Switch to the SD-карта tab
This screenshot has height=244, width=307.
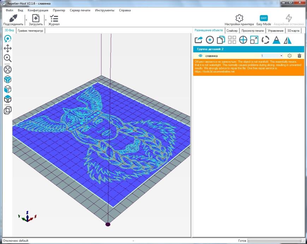click(x=293, y=31)
